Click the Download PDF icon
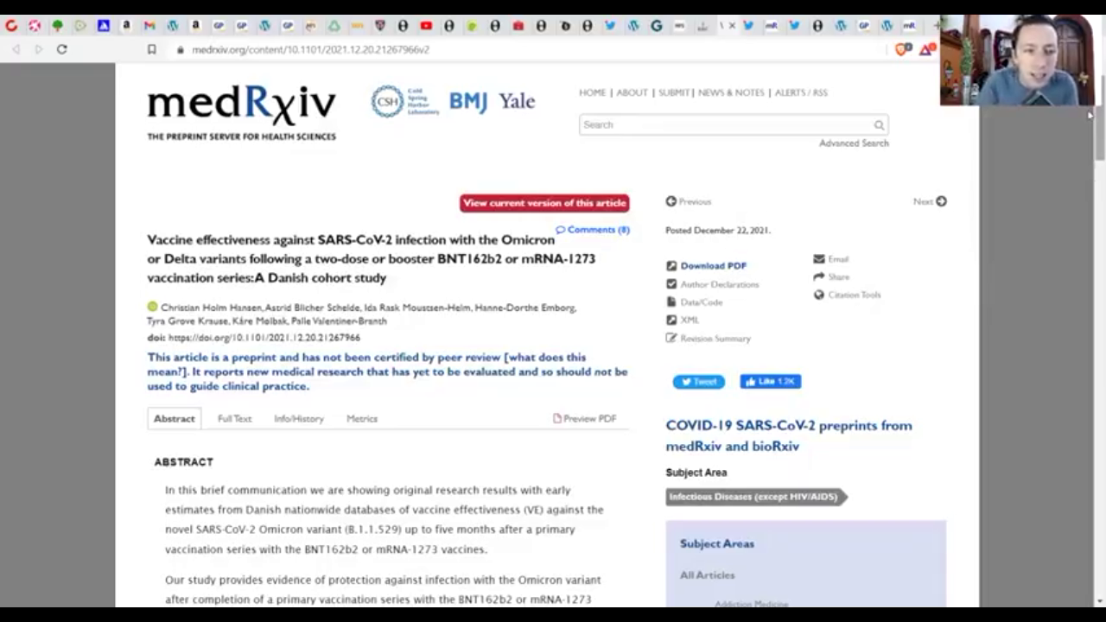1106x622 pixels. pos(671,266)
